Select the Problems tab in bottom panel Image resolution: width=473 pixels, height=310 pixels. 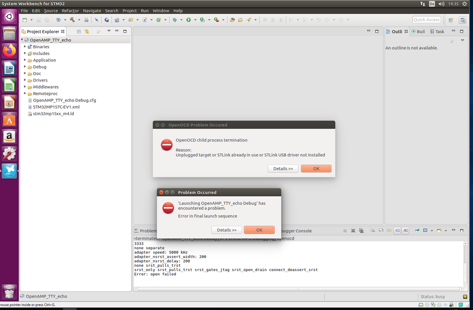coord(145,230)
